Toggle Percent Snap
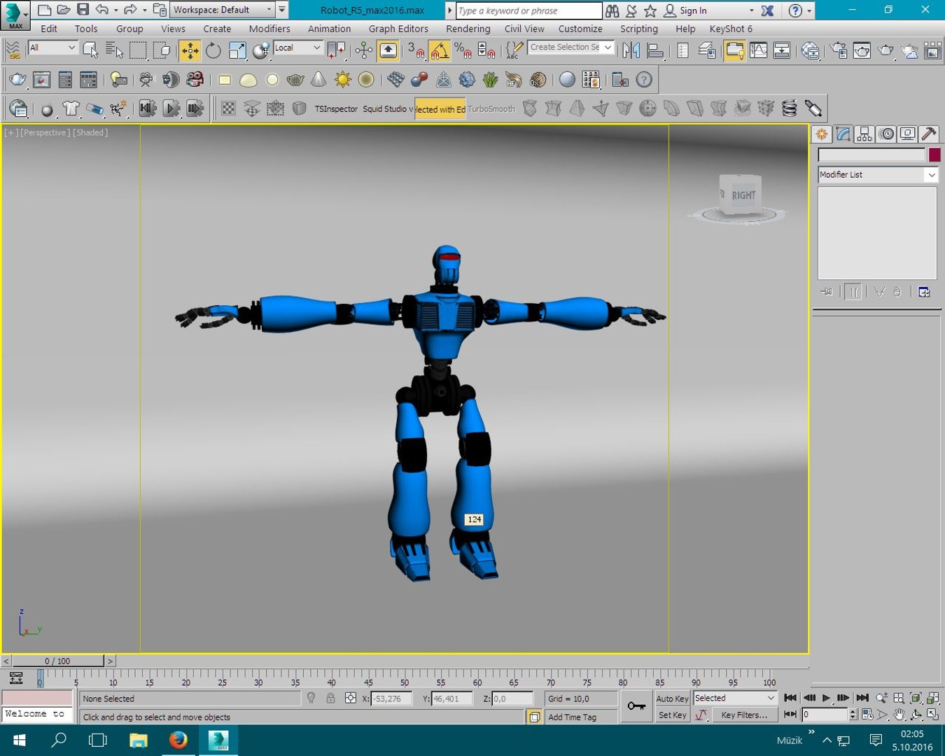Image resolution: width=945 pixels, height=756 pixels. [x=463, y=50]
